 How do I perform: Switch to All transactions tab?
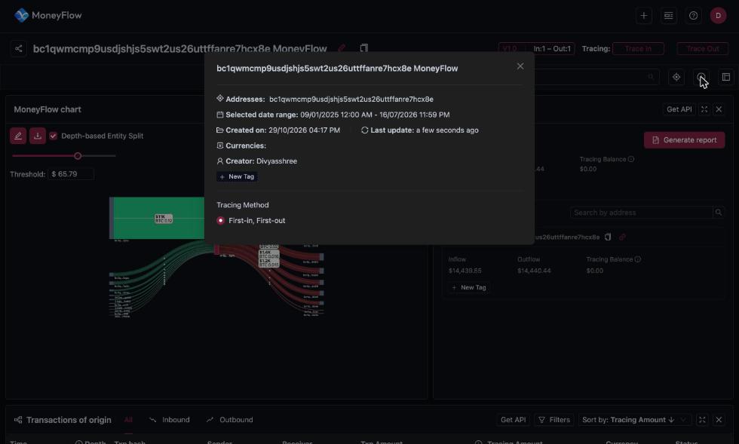point(128,420)
